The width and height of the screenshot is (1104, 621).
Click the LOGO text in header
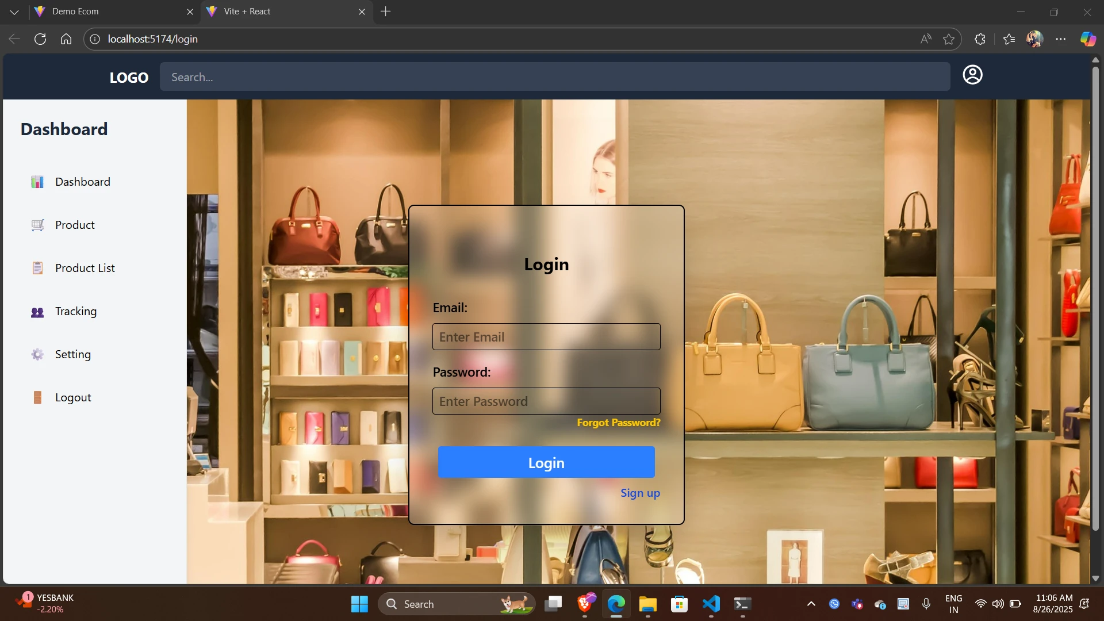click(x=129, y=78)
